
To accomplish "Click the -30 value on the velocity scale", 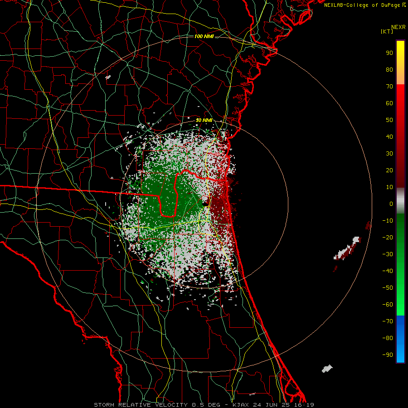I will tap(388, 254).
